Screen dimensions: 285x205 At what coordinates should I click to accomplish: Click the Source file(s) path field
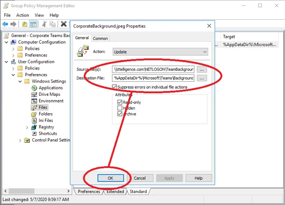point(153,70)
